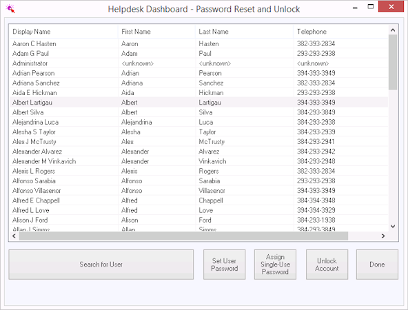Click the horizontal scroll left arrow
Image resolution: width=408 pixels, height=310 pixels.
tap(14, 236)
